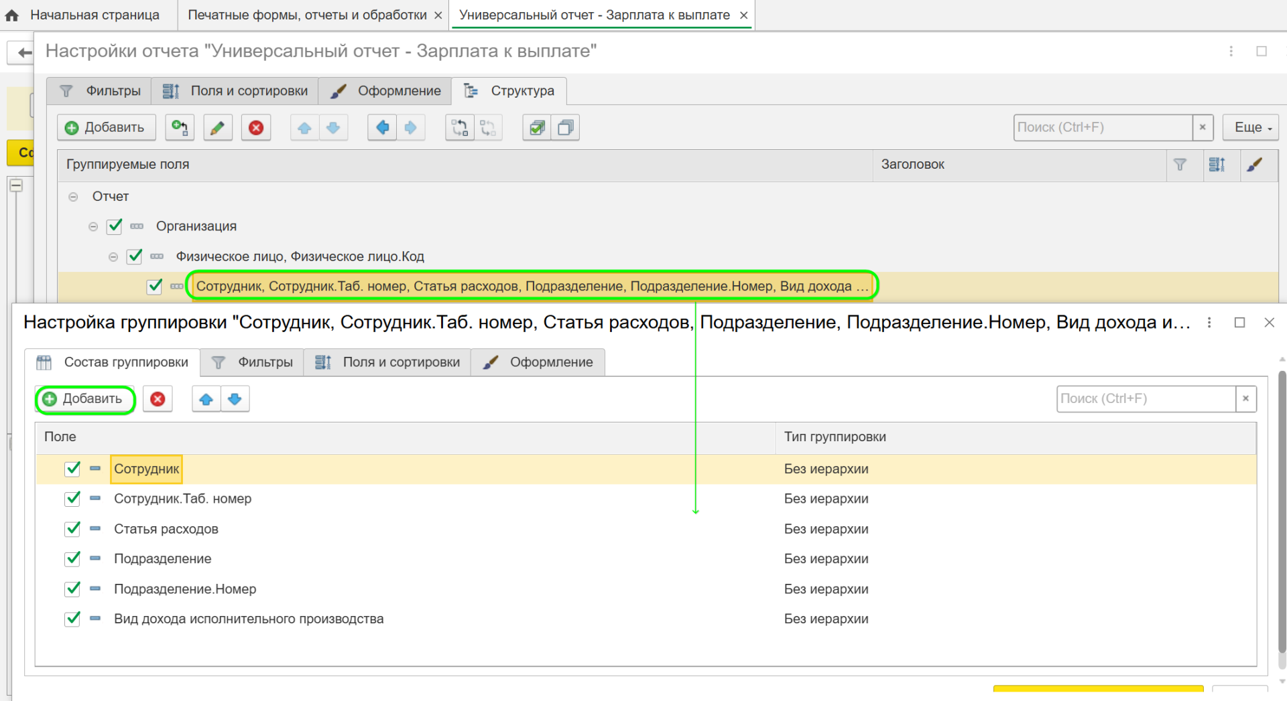Image resolution: width=1287 pixels, height=701 pixels.
Task: Collapse the Отчет tree node
Action: [73, 196]
